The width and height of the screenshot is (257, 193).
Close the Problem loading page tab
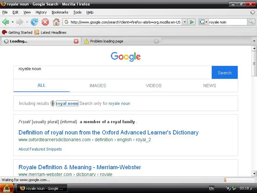156,41
